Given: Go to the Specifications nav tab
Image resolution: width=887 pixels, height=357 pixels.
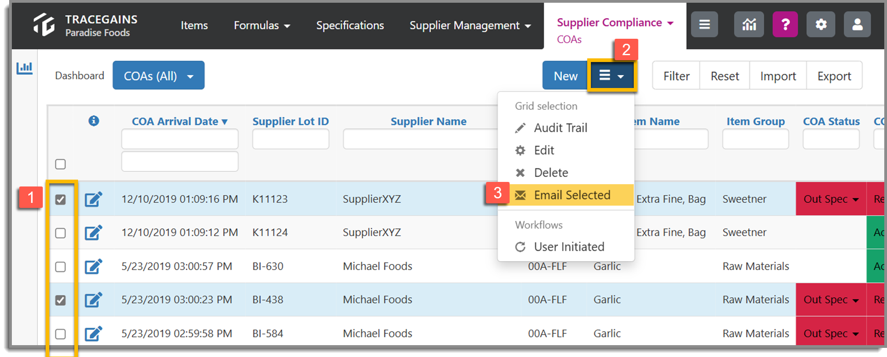Looking at the screenshot, I should click(x=350, y=26).
